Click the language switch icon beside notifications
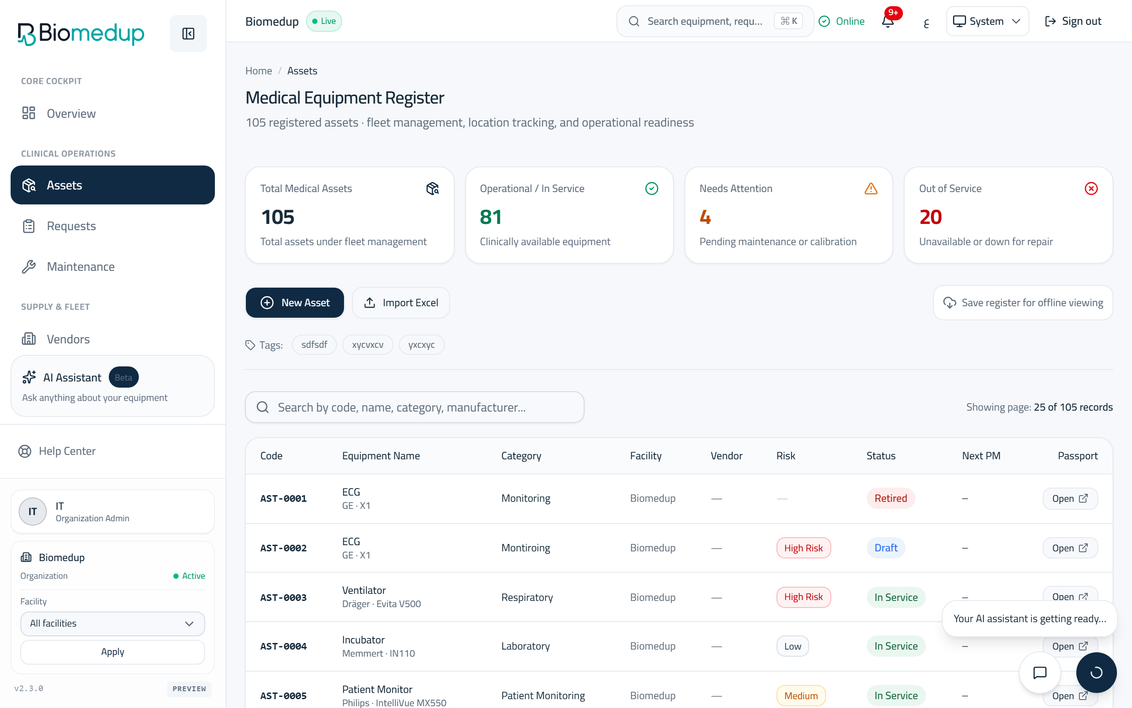The width and height of the screenshot is (1132, 708). pyautogui.click(x=925, y=22)
